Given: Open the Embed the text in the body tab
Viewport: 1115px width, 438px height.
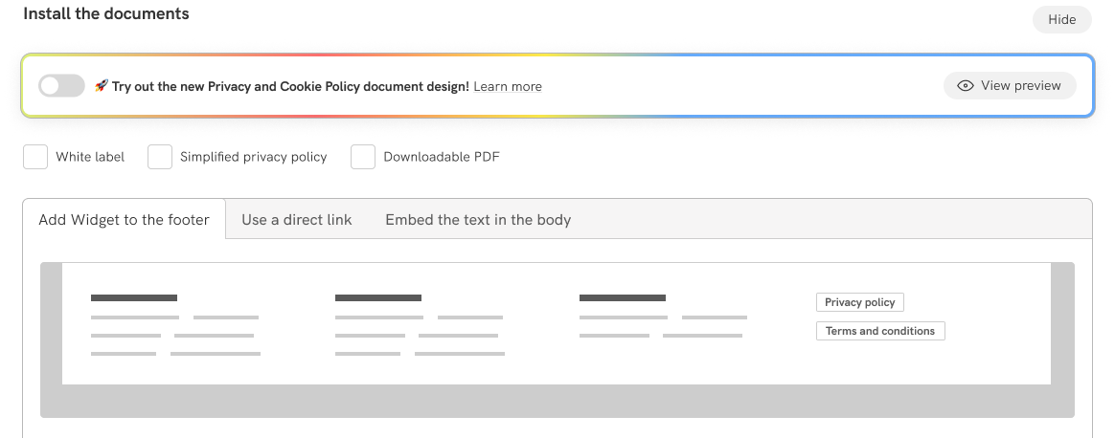Looking at the screenshot, I should tap(478, 220).
